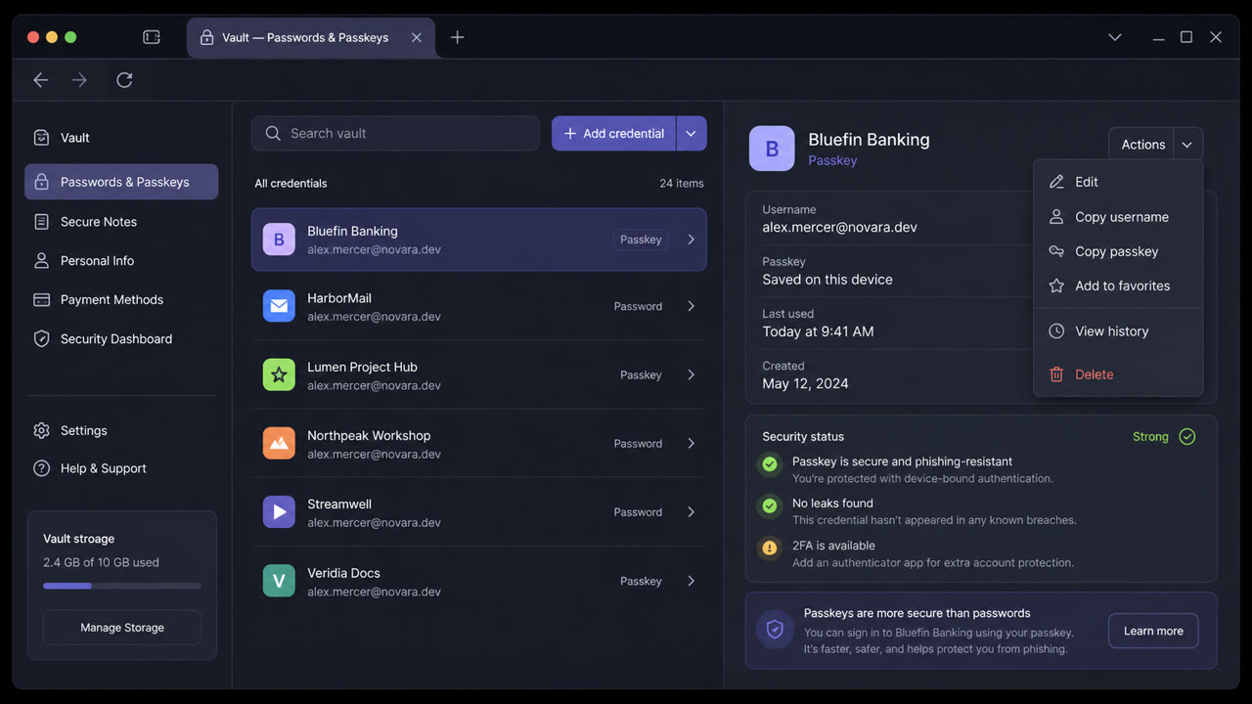Open the browser tab list chevron
1252x704 pixels.
[x=1114, y=37]
